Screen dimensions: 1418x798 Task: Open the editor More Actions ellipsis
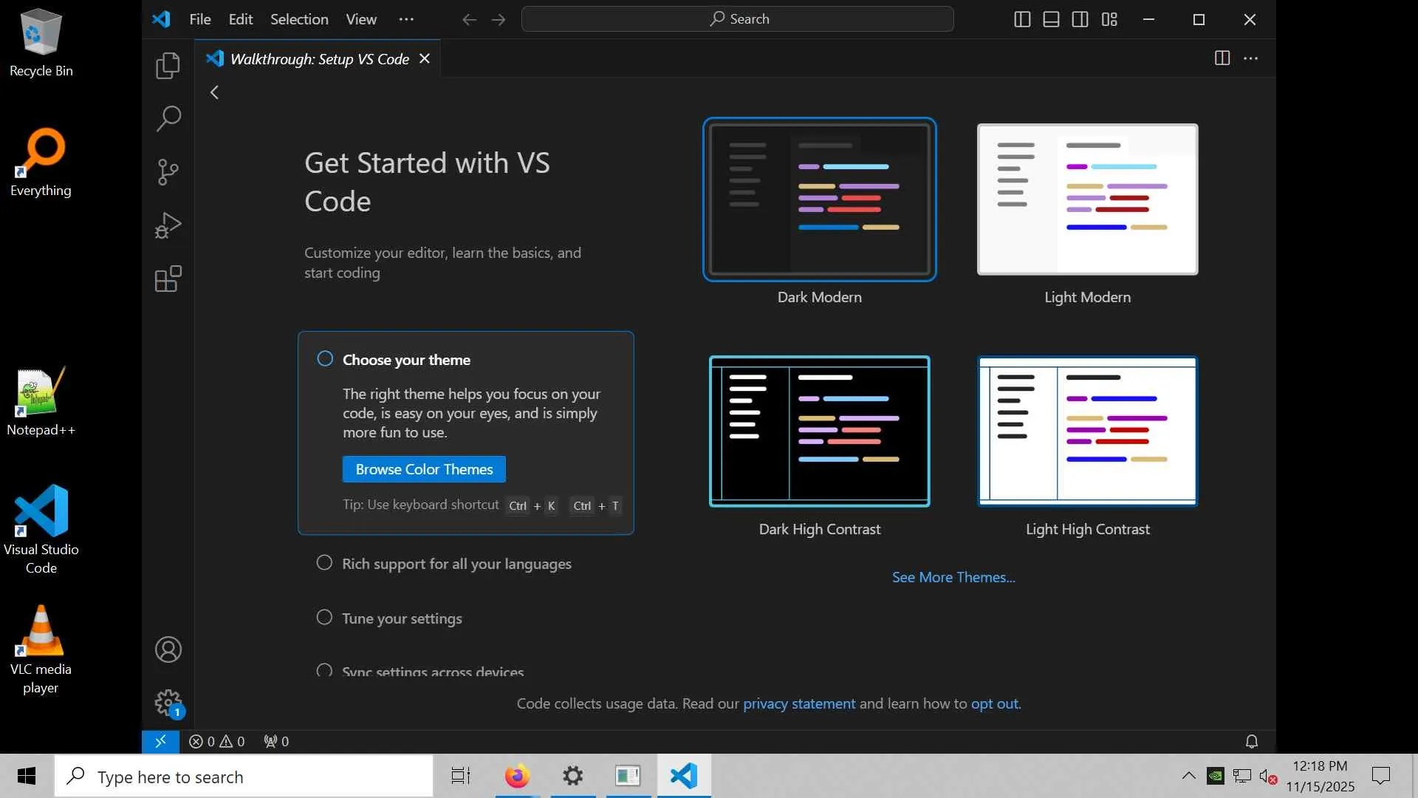tap(1250, 58)
